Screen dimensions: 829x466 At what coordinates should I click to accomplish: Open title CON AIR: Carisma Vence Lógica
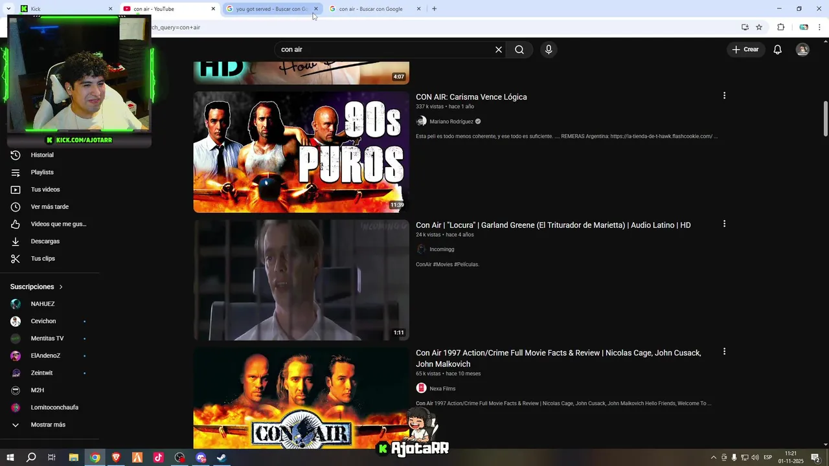[x=471, y=97]
